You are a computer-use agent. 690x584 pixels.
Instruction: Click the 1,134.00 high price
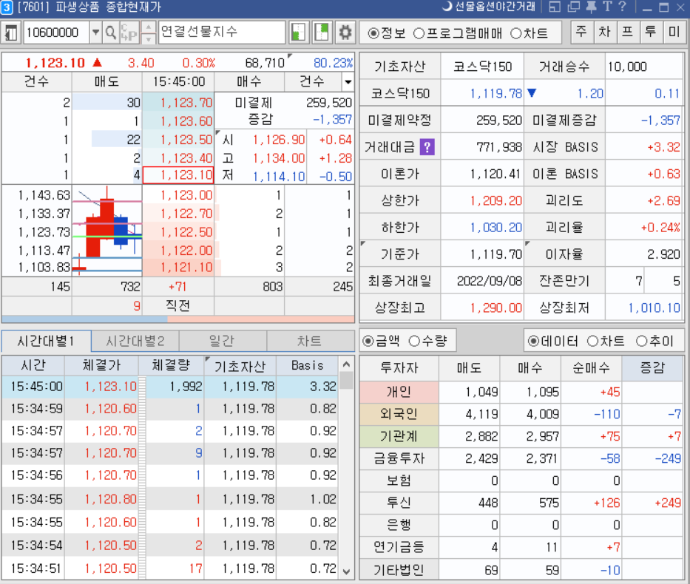tap(279, 158)
